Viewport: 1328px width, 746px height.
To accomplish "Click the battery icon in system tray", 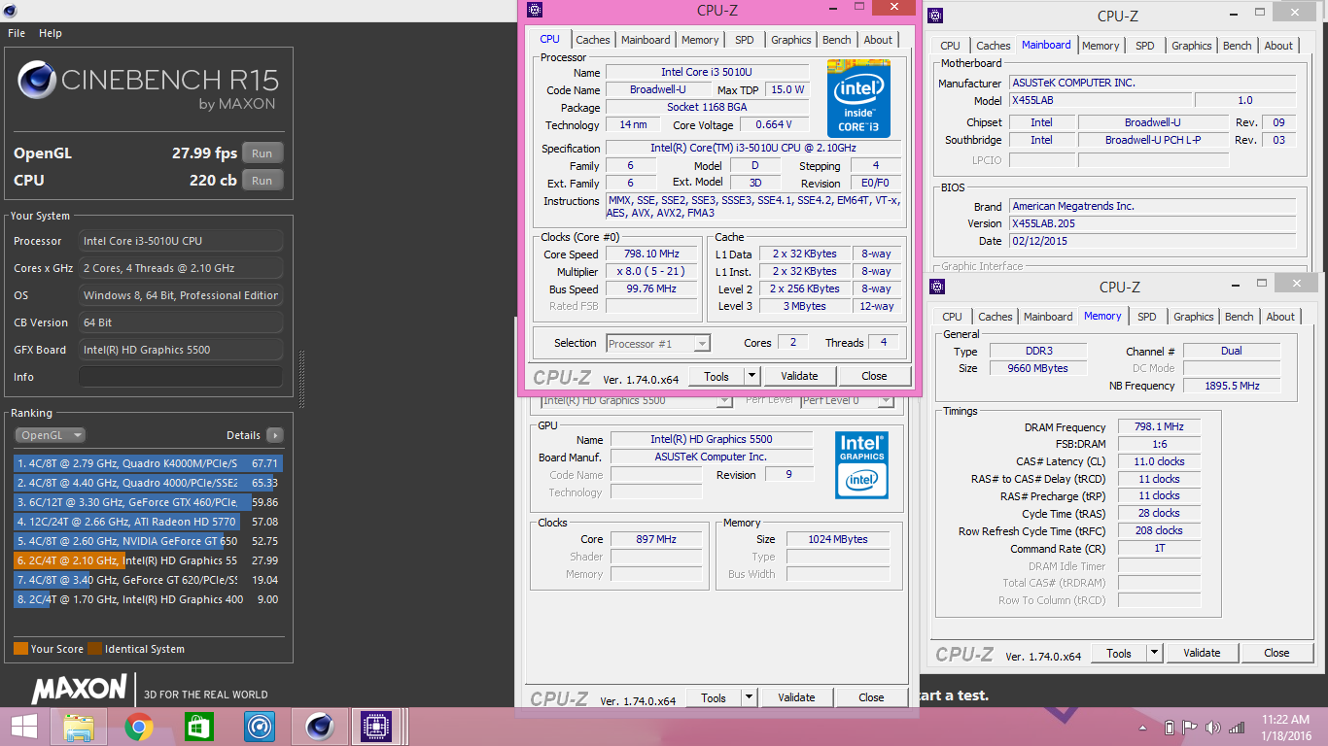I will (1168, 727).
